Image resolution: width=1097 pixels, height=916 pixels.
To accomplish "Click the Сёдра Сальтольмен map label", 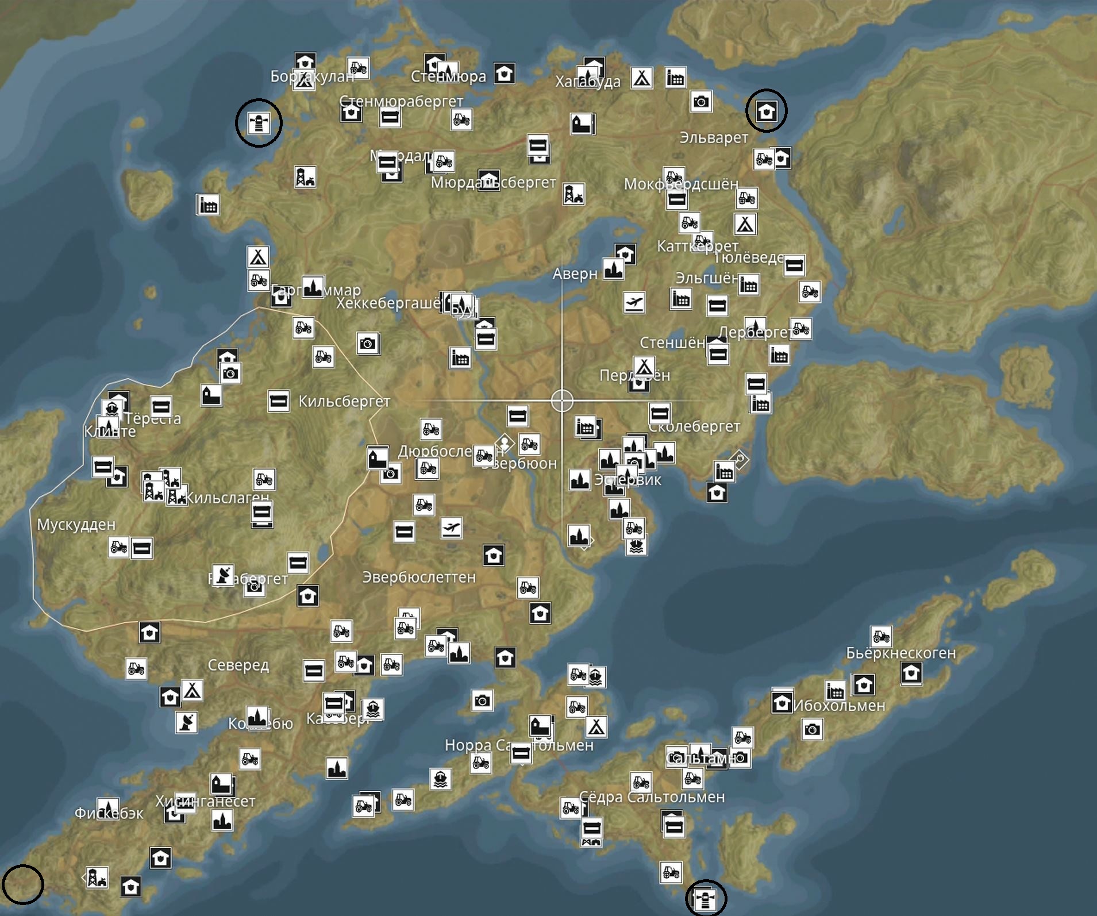I will pyautogui.click(x=652, y=797).
